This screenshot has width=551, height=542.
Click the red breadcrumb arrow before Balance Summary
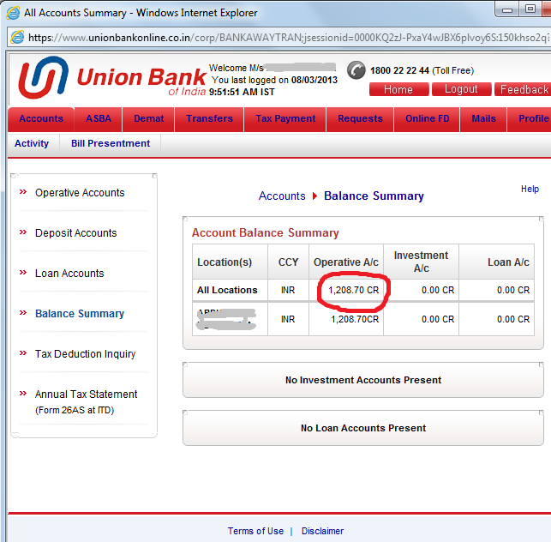[314, 196]
